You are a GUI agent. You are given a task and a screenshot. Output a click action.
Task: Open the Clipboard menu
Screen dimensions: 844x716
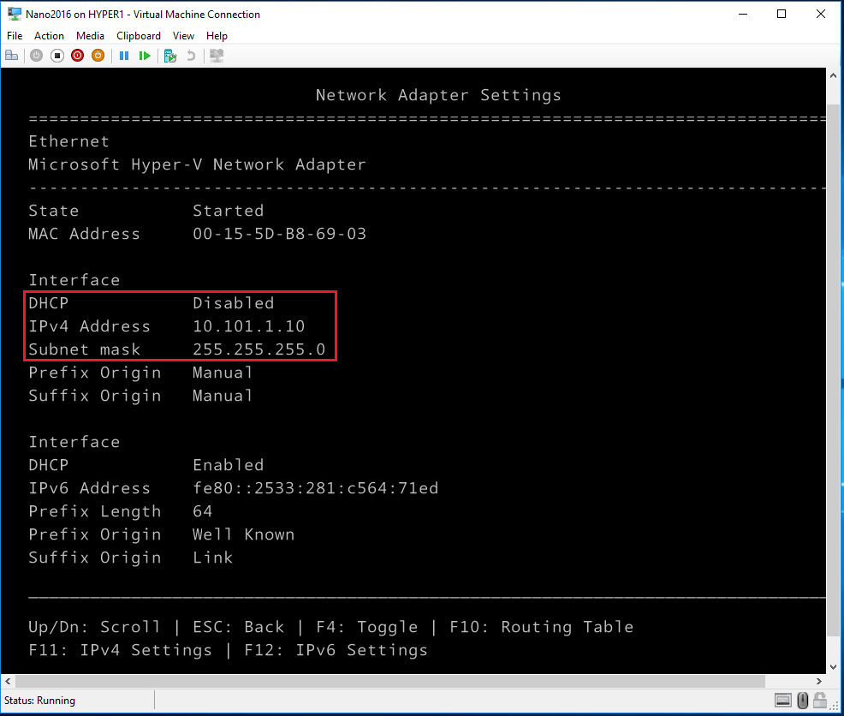(x=139, y=36)
